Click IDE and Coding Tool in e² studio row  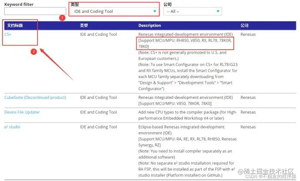[98, 127]
